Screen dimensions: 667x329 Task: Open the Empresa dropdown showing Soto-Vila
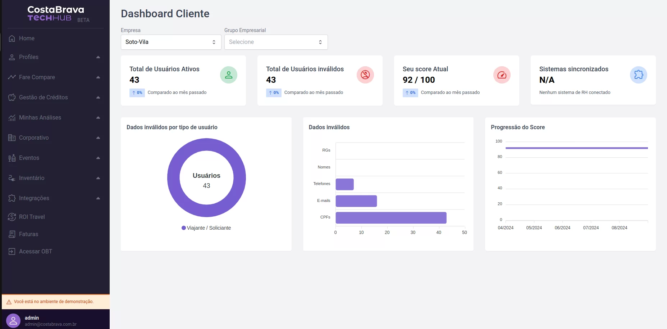[171, 42]
